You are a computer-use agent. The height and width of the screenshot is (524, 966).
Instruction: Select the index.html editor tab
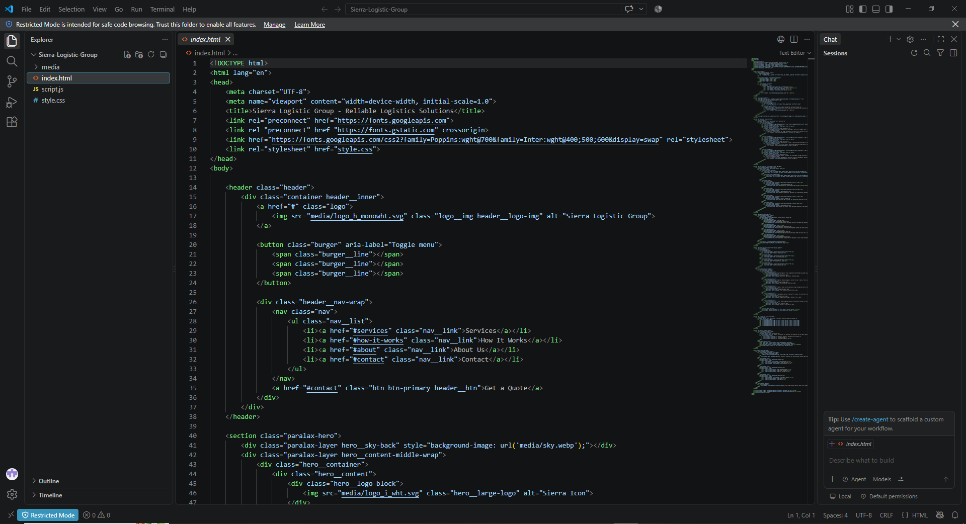click(x=205, y=39)
